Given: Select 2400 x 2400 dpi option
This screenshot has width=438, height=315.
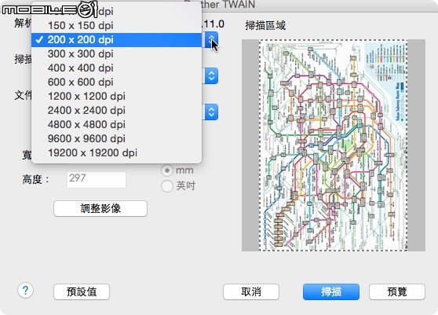Looking at the screenshot, I should pyautogui.click(x=116, y=111).
